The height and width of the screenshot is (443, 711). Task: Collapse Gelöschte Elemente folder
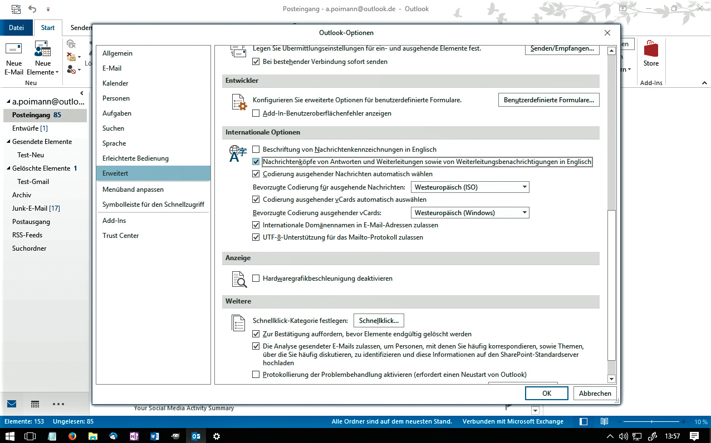8,168
